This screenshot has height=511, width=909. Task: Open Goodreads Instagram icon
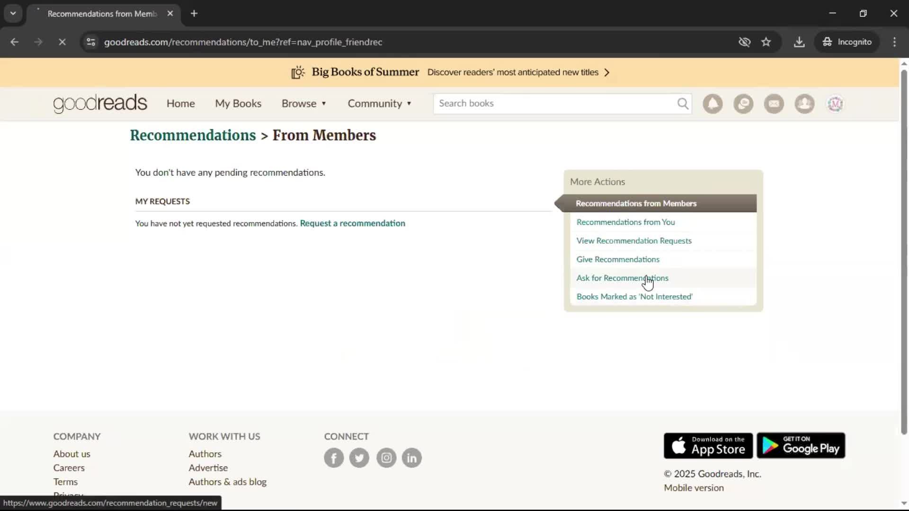[386, 458]
